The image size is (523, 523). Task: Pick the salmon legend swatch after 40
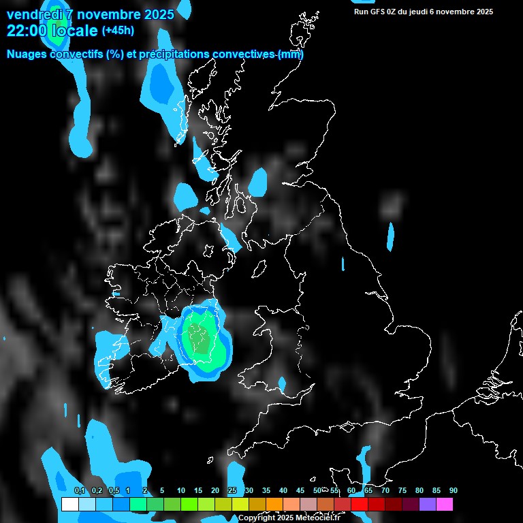[291, 504]
